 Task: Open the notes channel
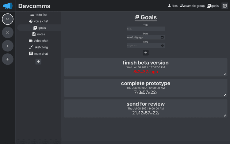pyautogui.click(x=38, y=34)
